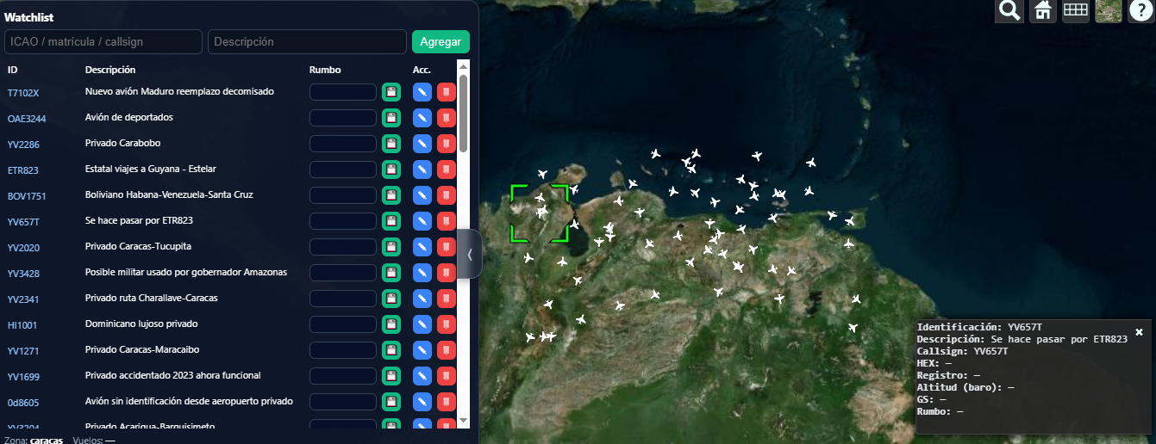Image resolution: width=1156 pixels, height=444 pixels.
Task: Open the help question mark icon
Action: point(1141,11)
